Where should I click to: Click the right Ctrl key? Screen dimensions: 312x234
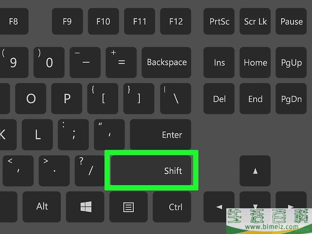(x=172, y=207)
